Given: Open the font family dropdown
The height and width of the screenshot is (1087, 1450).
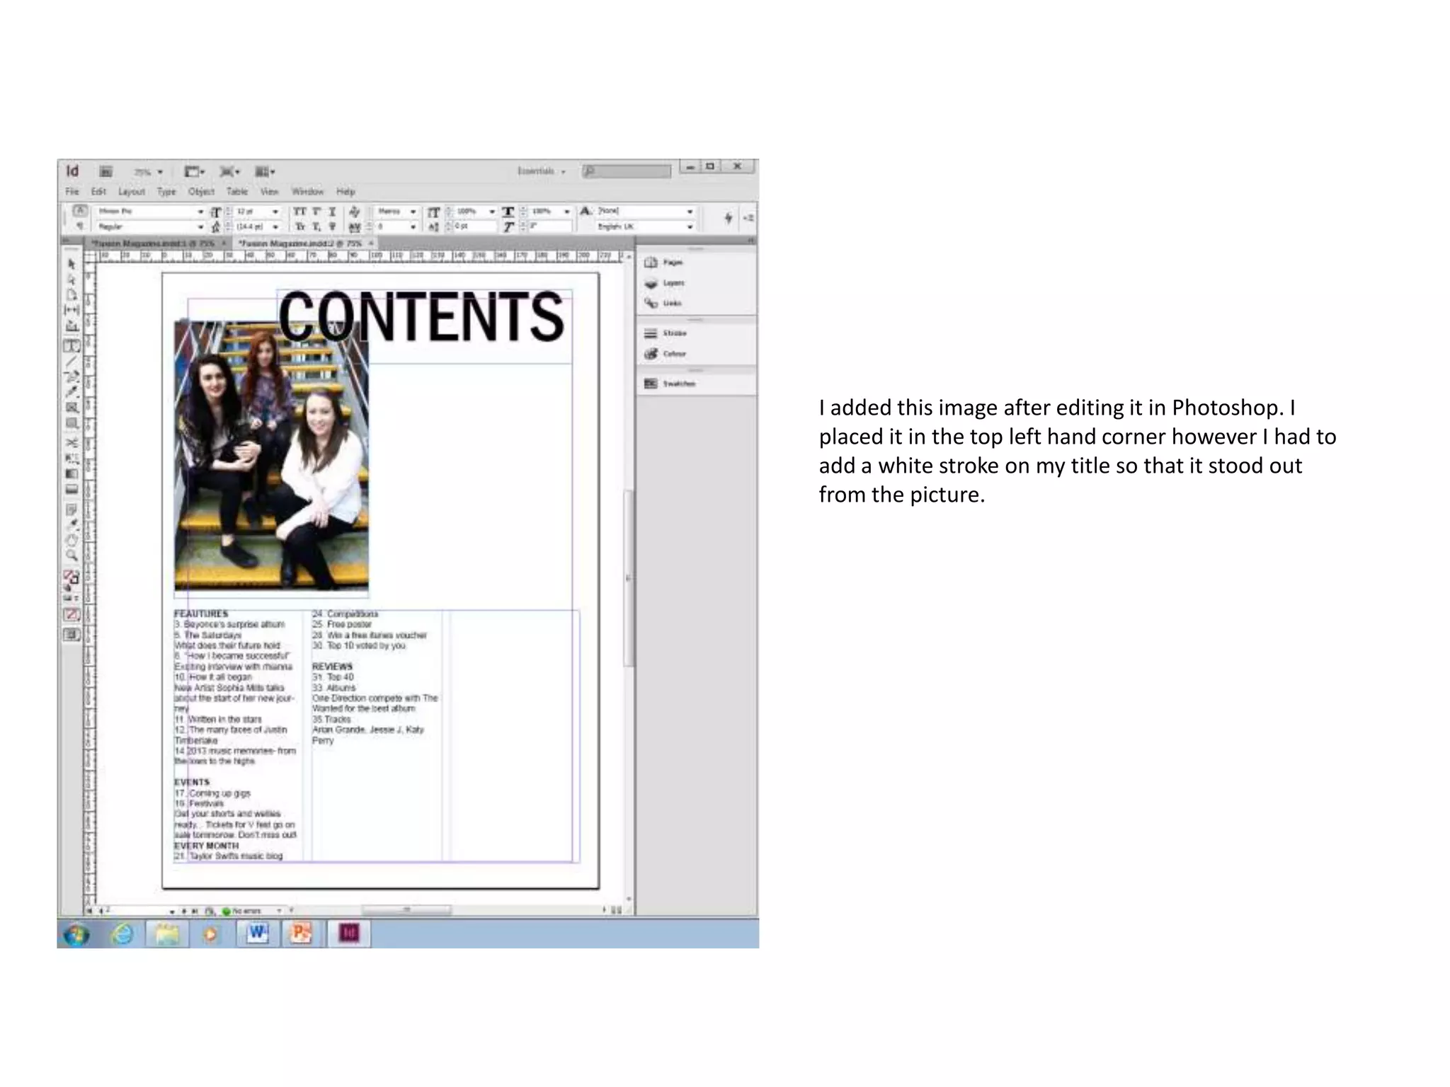Looking at the screenshot, I should 200,212.
